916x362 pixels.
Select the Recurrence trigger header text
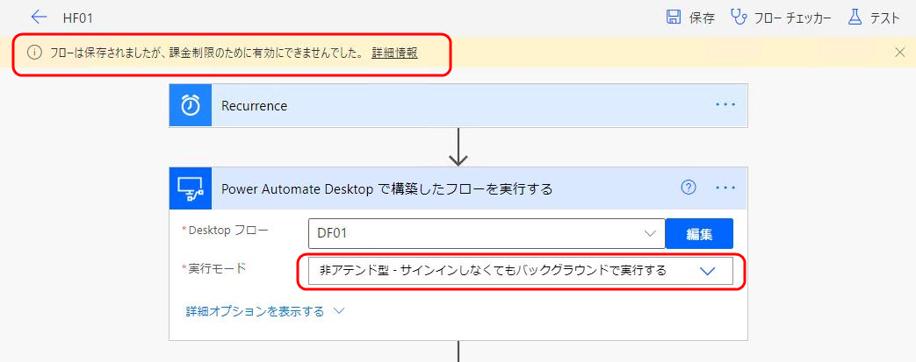tap(254, 106)
